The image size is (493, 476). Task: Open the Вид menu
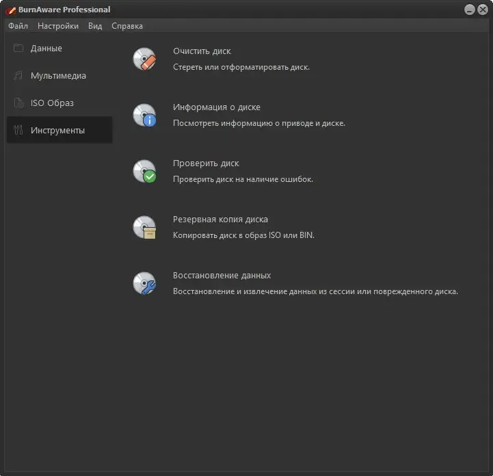point(95,26)
